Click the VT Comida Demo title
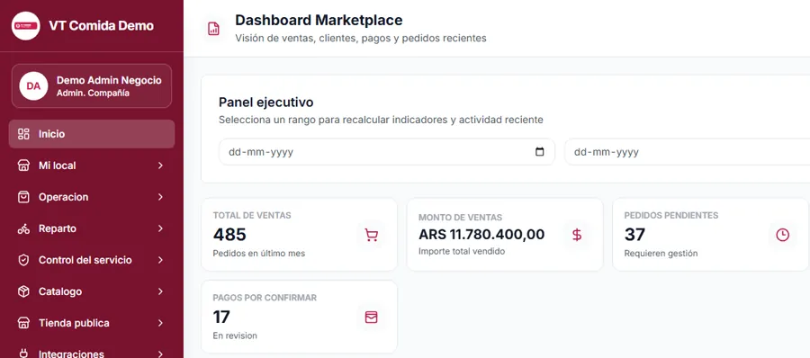 pyautogui.click(x=101, y=26)
